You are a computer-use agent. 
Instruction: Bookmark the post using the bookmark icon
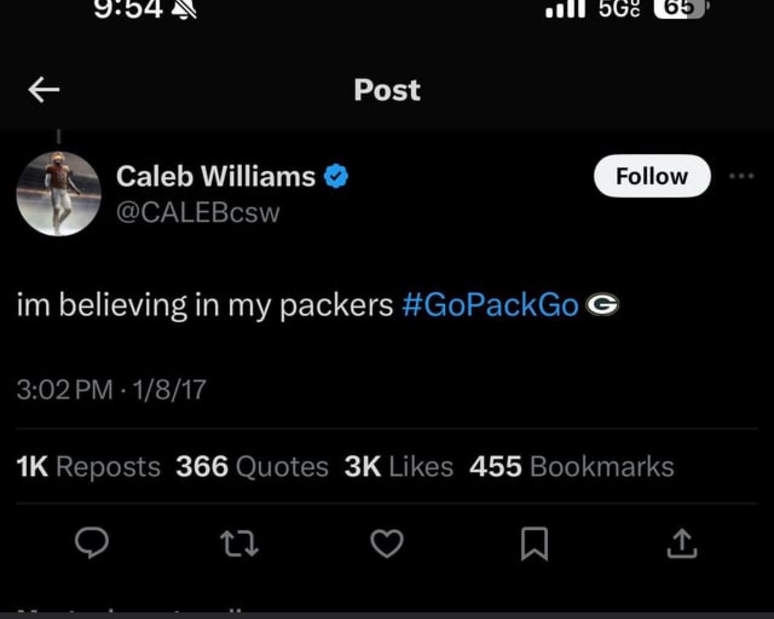pos(534,543)
